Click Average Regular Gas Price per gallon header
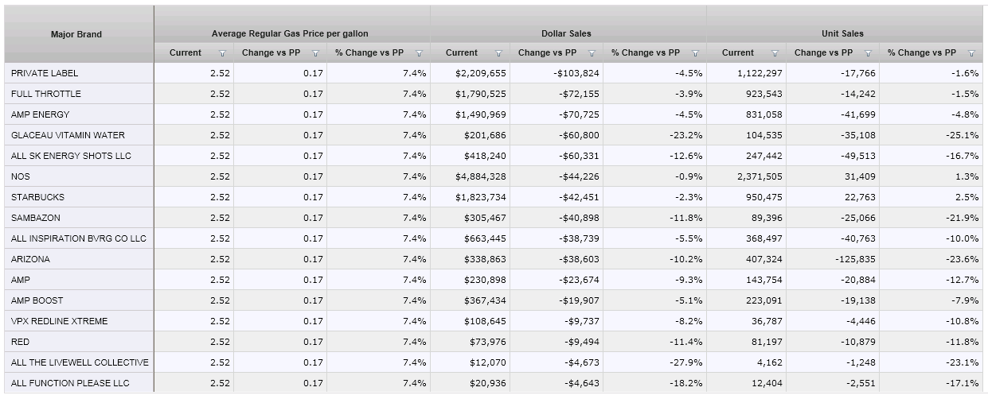988x395 pixels. point(290,33)
